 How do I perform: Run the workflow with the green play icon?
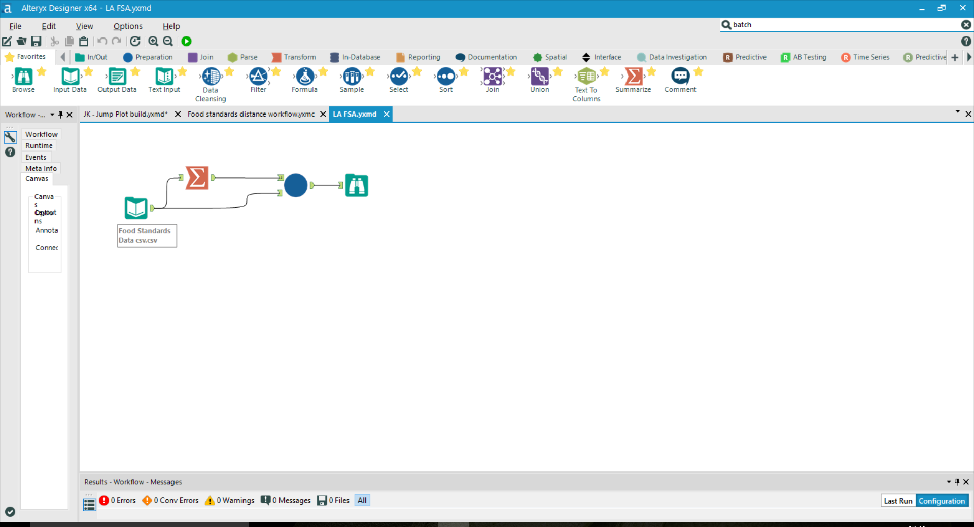[186, 41]
